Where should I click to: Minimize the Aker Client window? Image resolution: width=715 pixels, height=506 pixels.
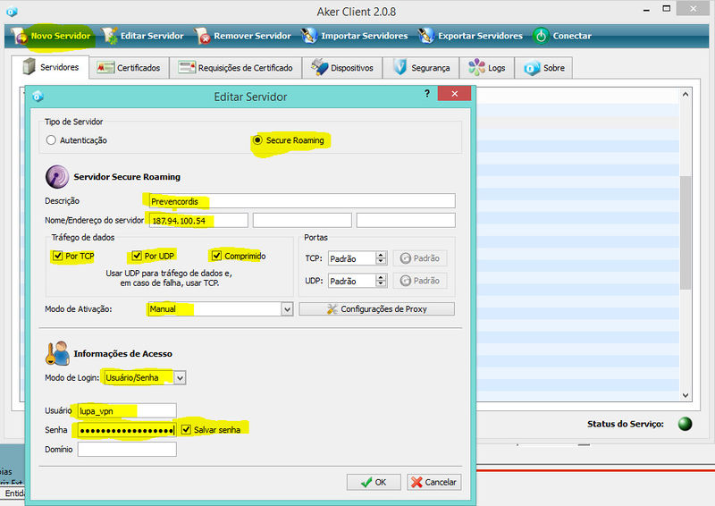646,10
